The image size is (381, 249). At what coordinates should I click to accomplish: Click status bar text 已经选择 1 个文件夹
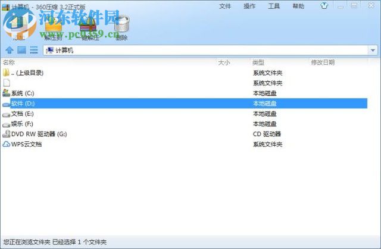pos(79,242)
